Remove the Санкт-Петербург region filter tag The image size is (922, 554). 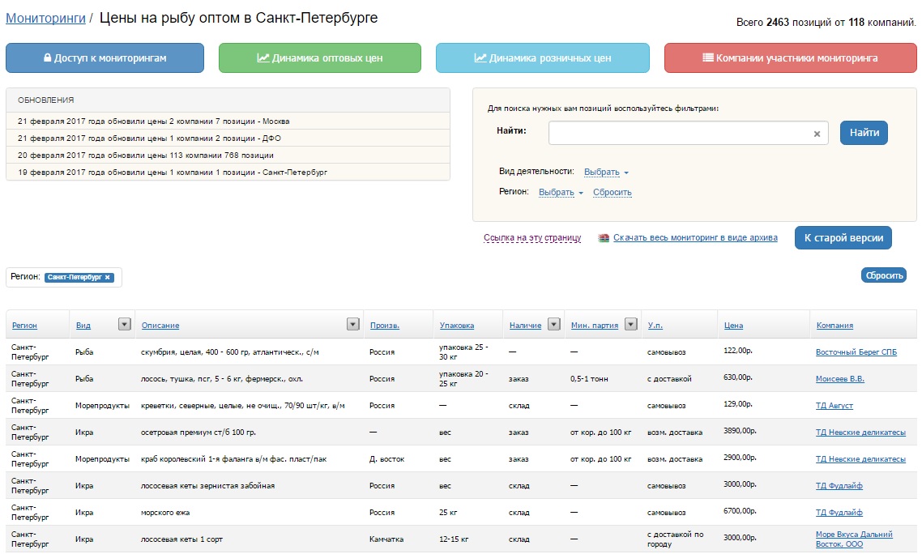coord(107,277)
